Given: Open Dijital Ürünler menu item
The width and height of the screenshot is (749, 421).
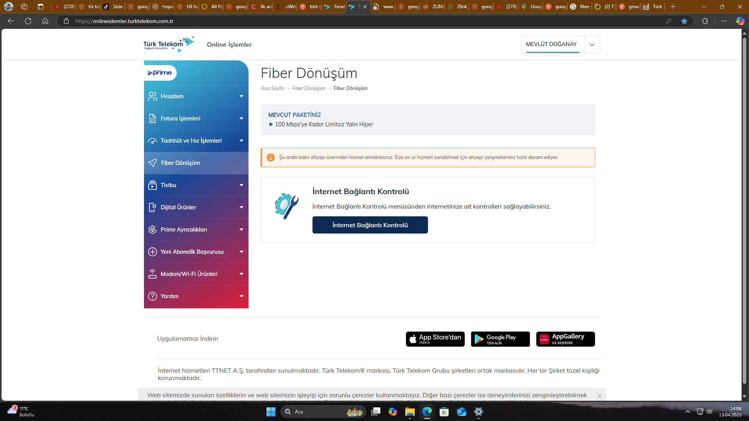Looking at the screenshot, I should (x=178, y=207).
